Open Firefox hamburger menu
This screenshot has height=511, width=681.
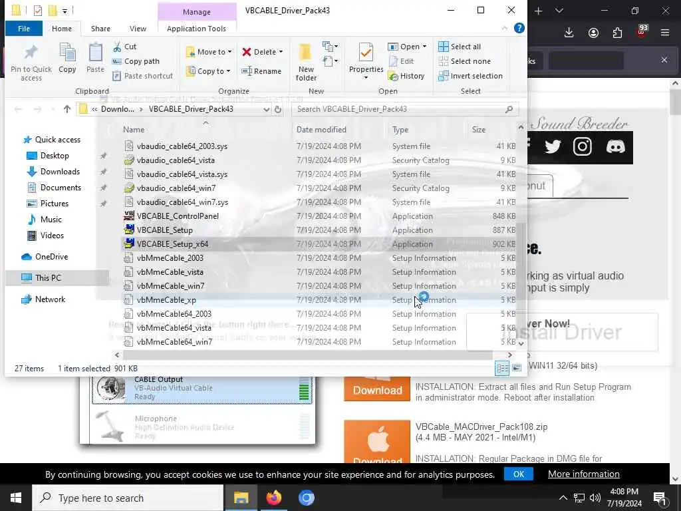tap(665, 33)
